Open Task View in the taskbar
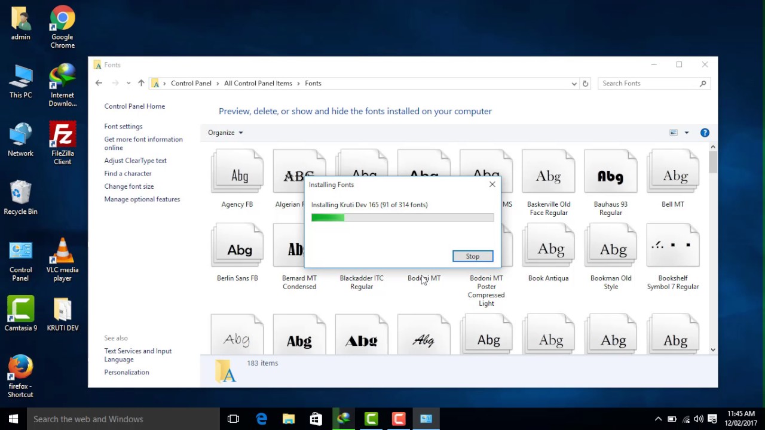765x430 pixels. (x=233, y=419)
